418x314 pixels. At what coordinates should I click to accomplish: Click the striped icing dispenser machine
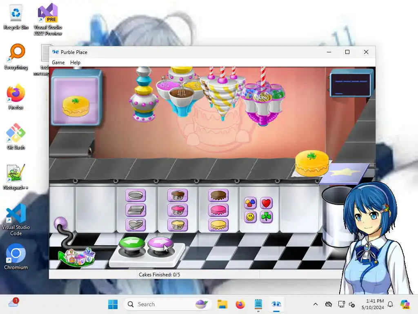[222, 94]
